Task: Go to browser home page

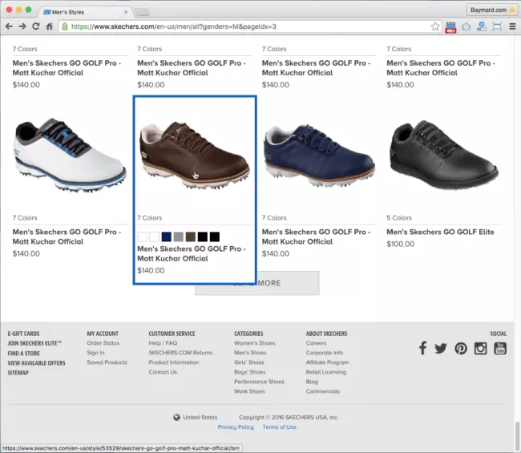Action: tap(49, 26)
